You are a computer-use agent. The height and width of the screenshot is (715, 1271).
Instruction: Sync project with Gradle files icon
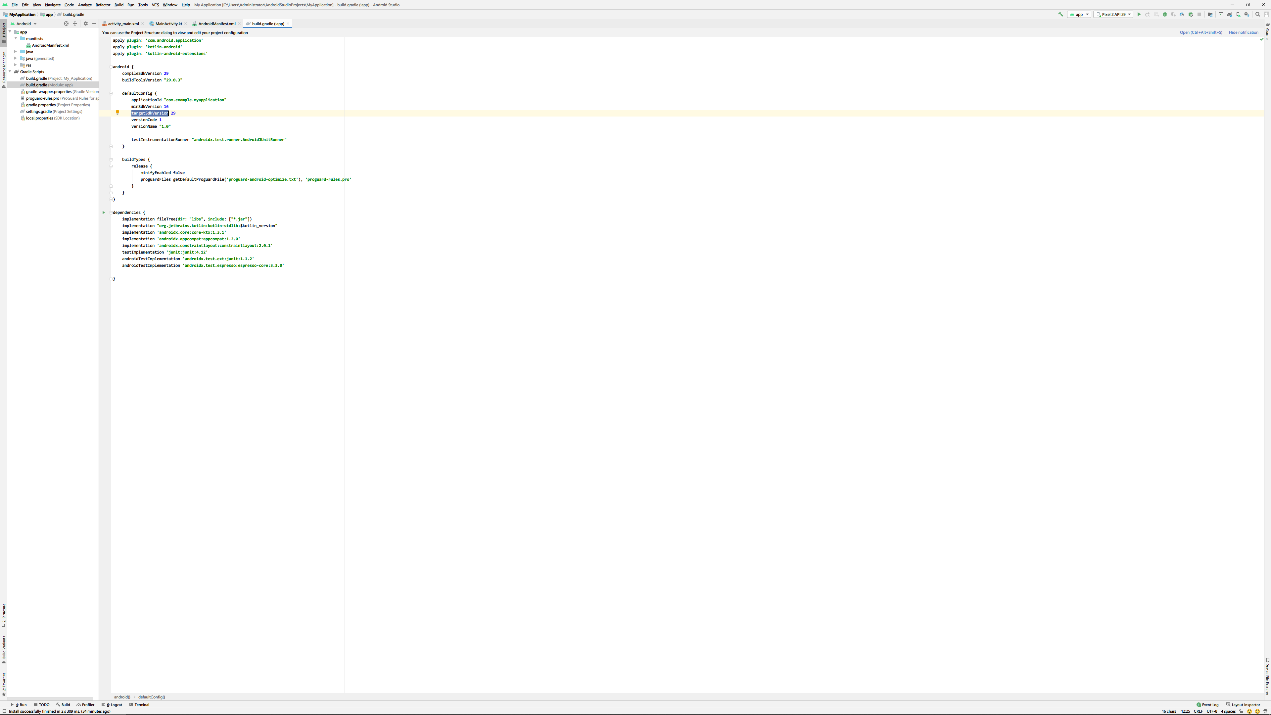click(x=1230, y=14)
